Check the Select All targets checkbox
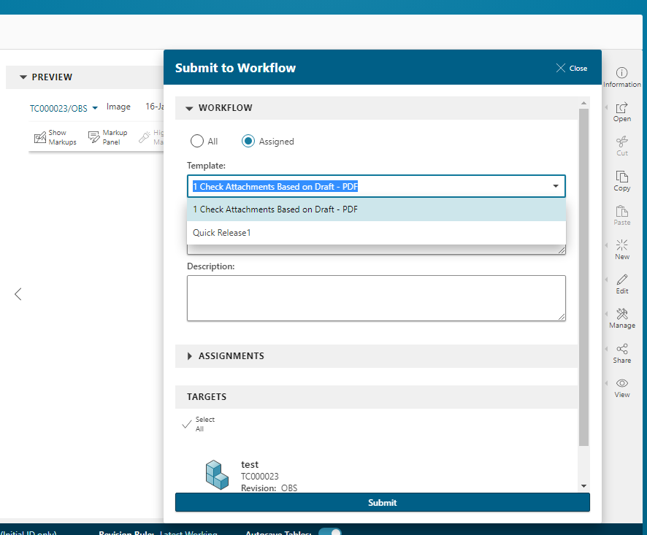The height and width of the screenshot is (535, 647). coord(188,423)
